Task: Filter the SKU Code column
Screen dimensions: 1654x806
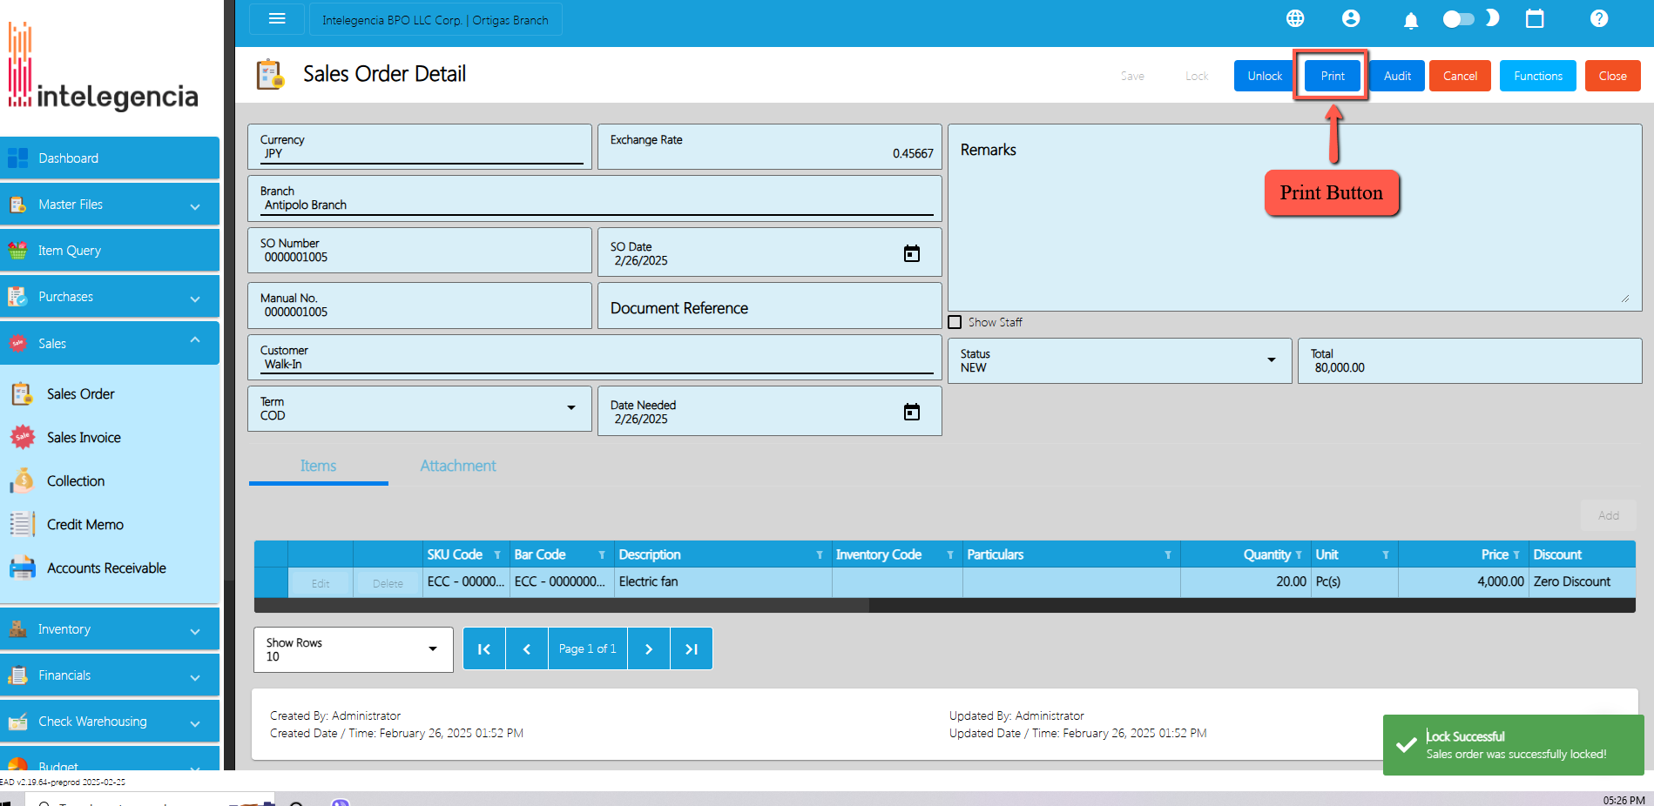Action: [497, 555]
